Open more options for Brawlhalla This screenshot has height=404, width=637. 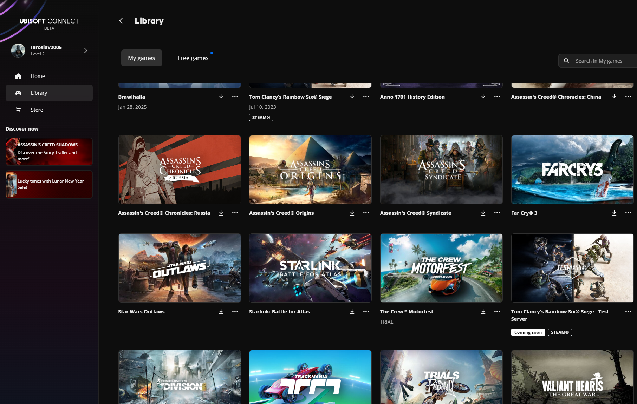235,97
